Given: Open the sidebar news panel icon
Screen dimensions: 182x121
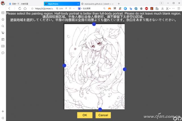Looking at the screenshot, I should click(x=3, y=13).
